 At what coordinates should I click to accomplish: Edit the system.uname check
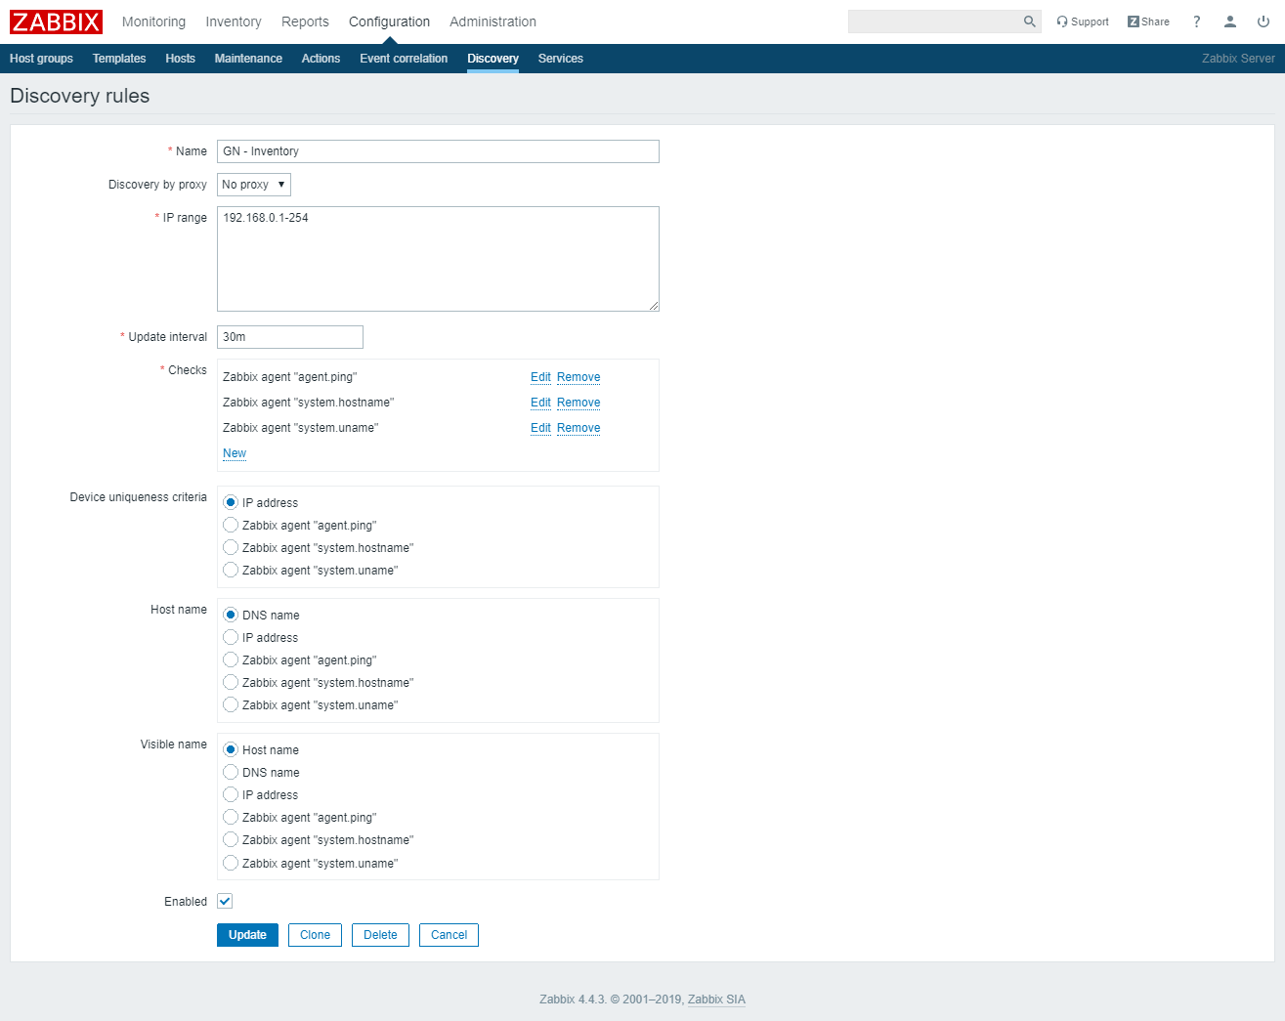(x=540, y=428)
